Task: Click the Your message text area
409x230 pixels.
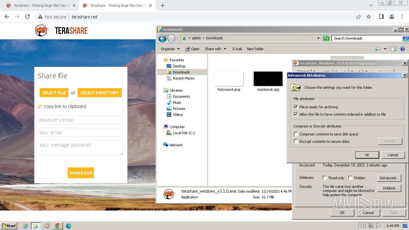Action: [x=81, y=148]
